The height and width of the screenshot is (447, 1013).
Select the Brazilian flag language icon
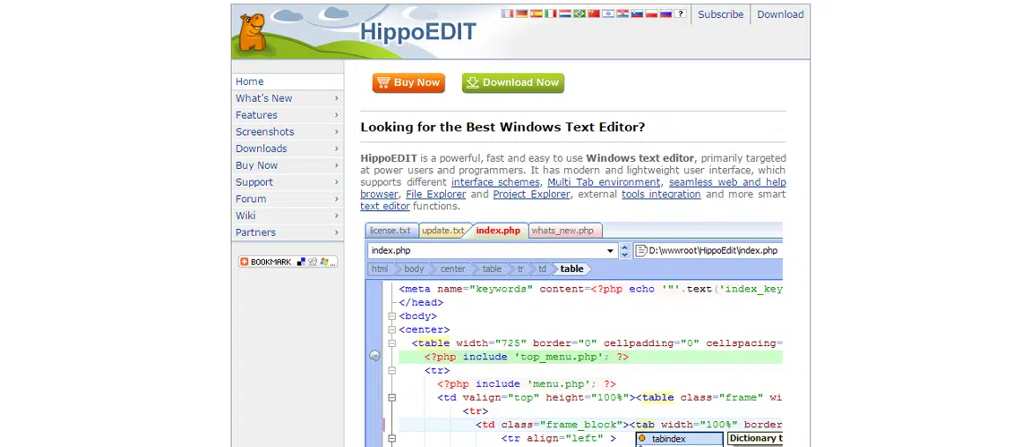point(579,13)
